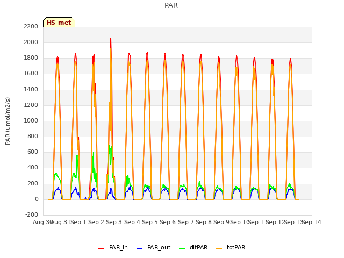Click the Sep 4 x-axis label

click(132, 222)
